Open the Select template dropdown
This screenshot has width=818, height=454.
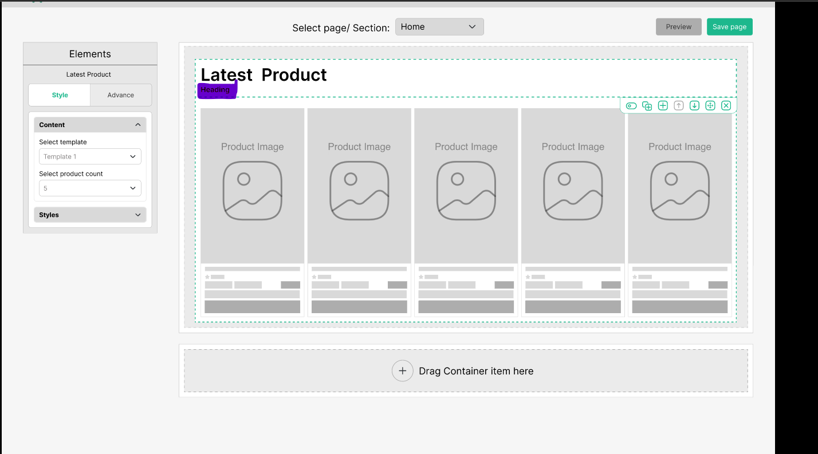pos(90,156)
